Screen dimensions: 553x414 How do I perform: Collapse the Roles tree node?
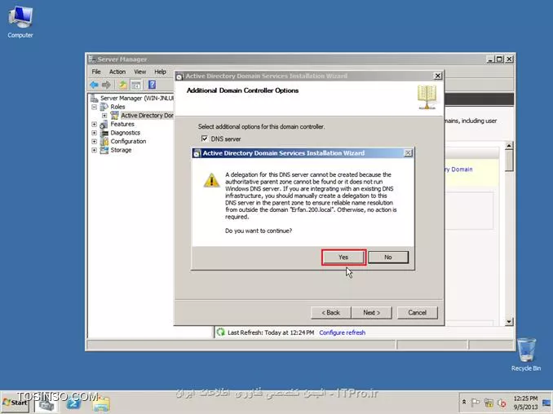pos(94,107)
